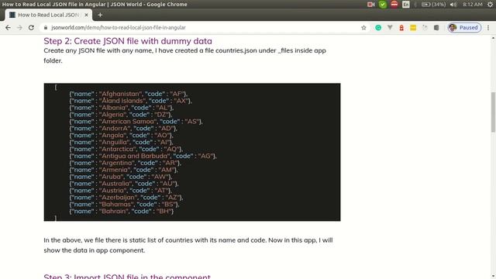Click the 'In the above, we file' paragraph
Image resolution: width=496 pixels, height=279 pixels.
coord(188,245)
